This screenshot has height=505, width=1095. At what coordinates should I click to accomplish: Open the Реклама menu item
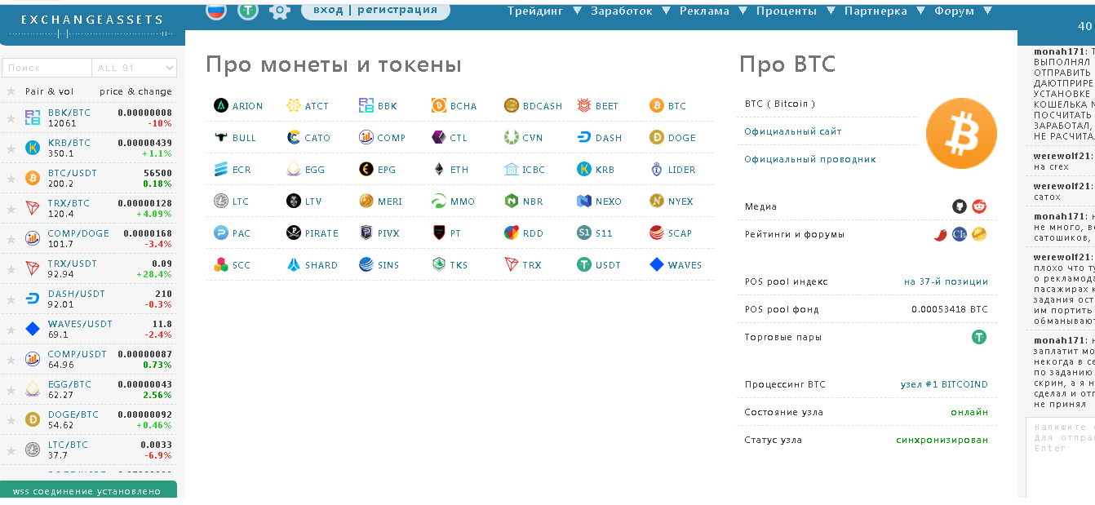pos(712,11)
